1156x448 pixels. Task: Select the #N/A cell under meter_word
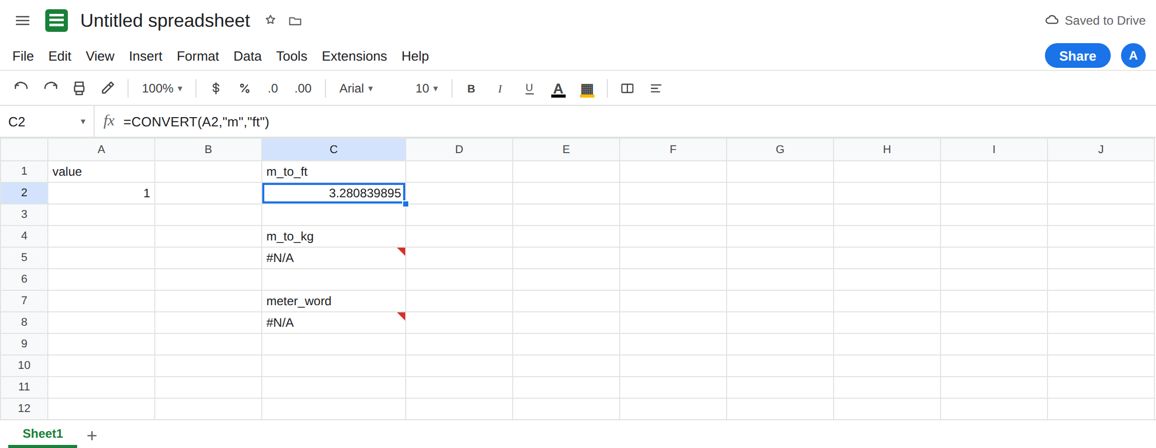coord(334,323)
